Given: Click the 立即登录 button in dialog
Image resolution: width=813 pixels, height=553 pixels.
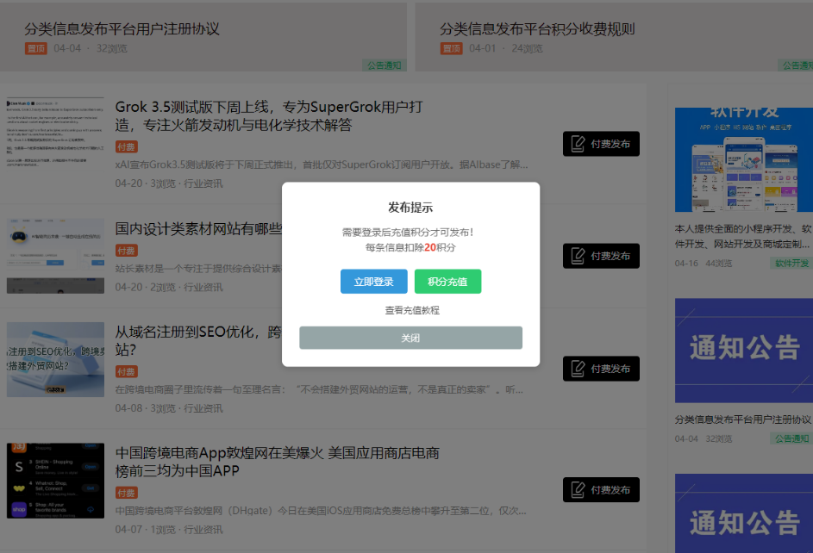Looking at the screenshot, I should tap(374, 281).
